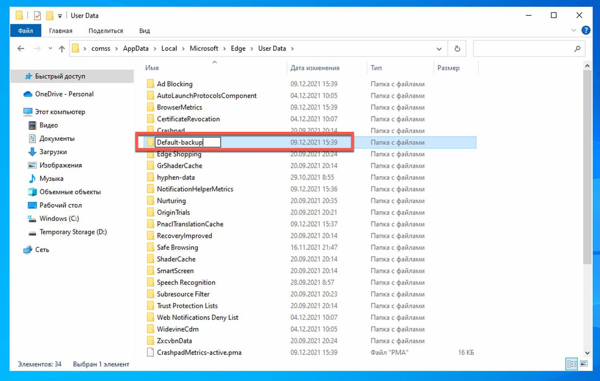Select Temporary Storage (D:) drive
The height and width of the screenshot is (381, 600).
point(73,232)
